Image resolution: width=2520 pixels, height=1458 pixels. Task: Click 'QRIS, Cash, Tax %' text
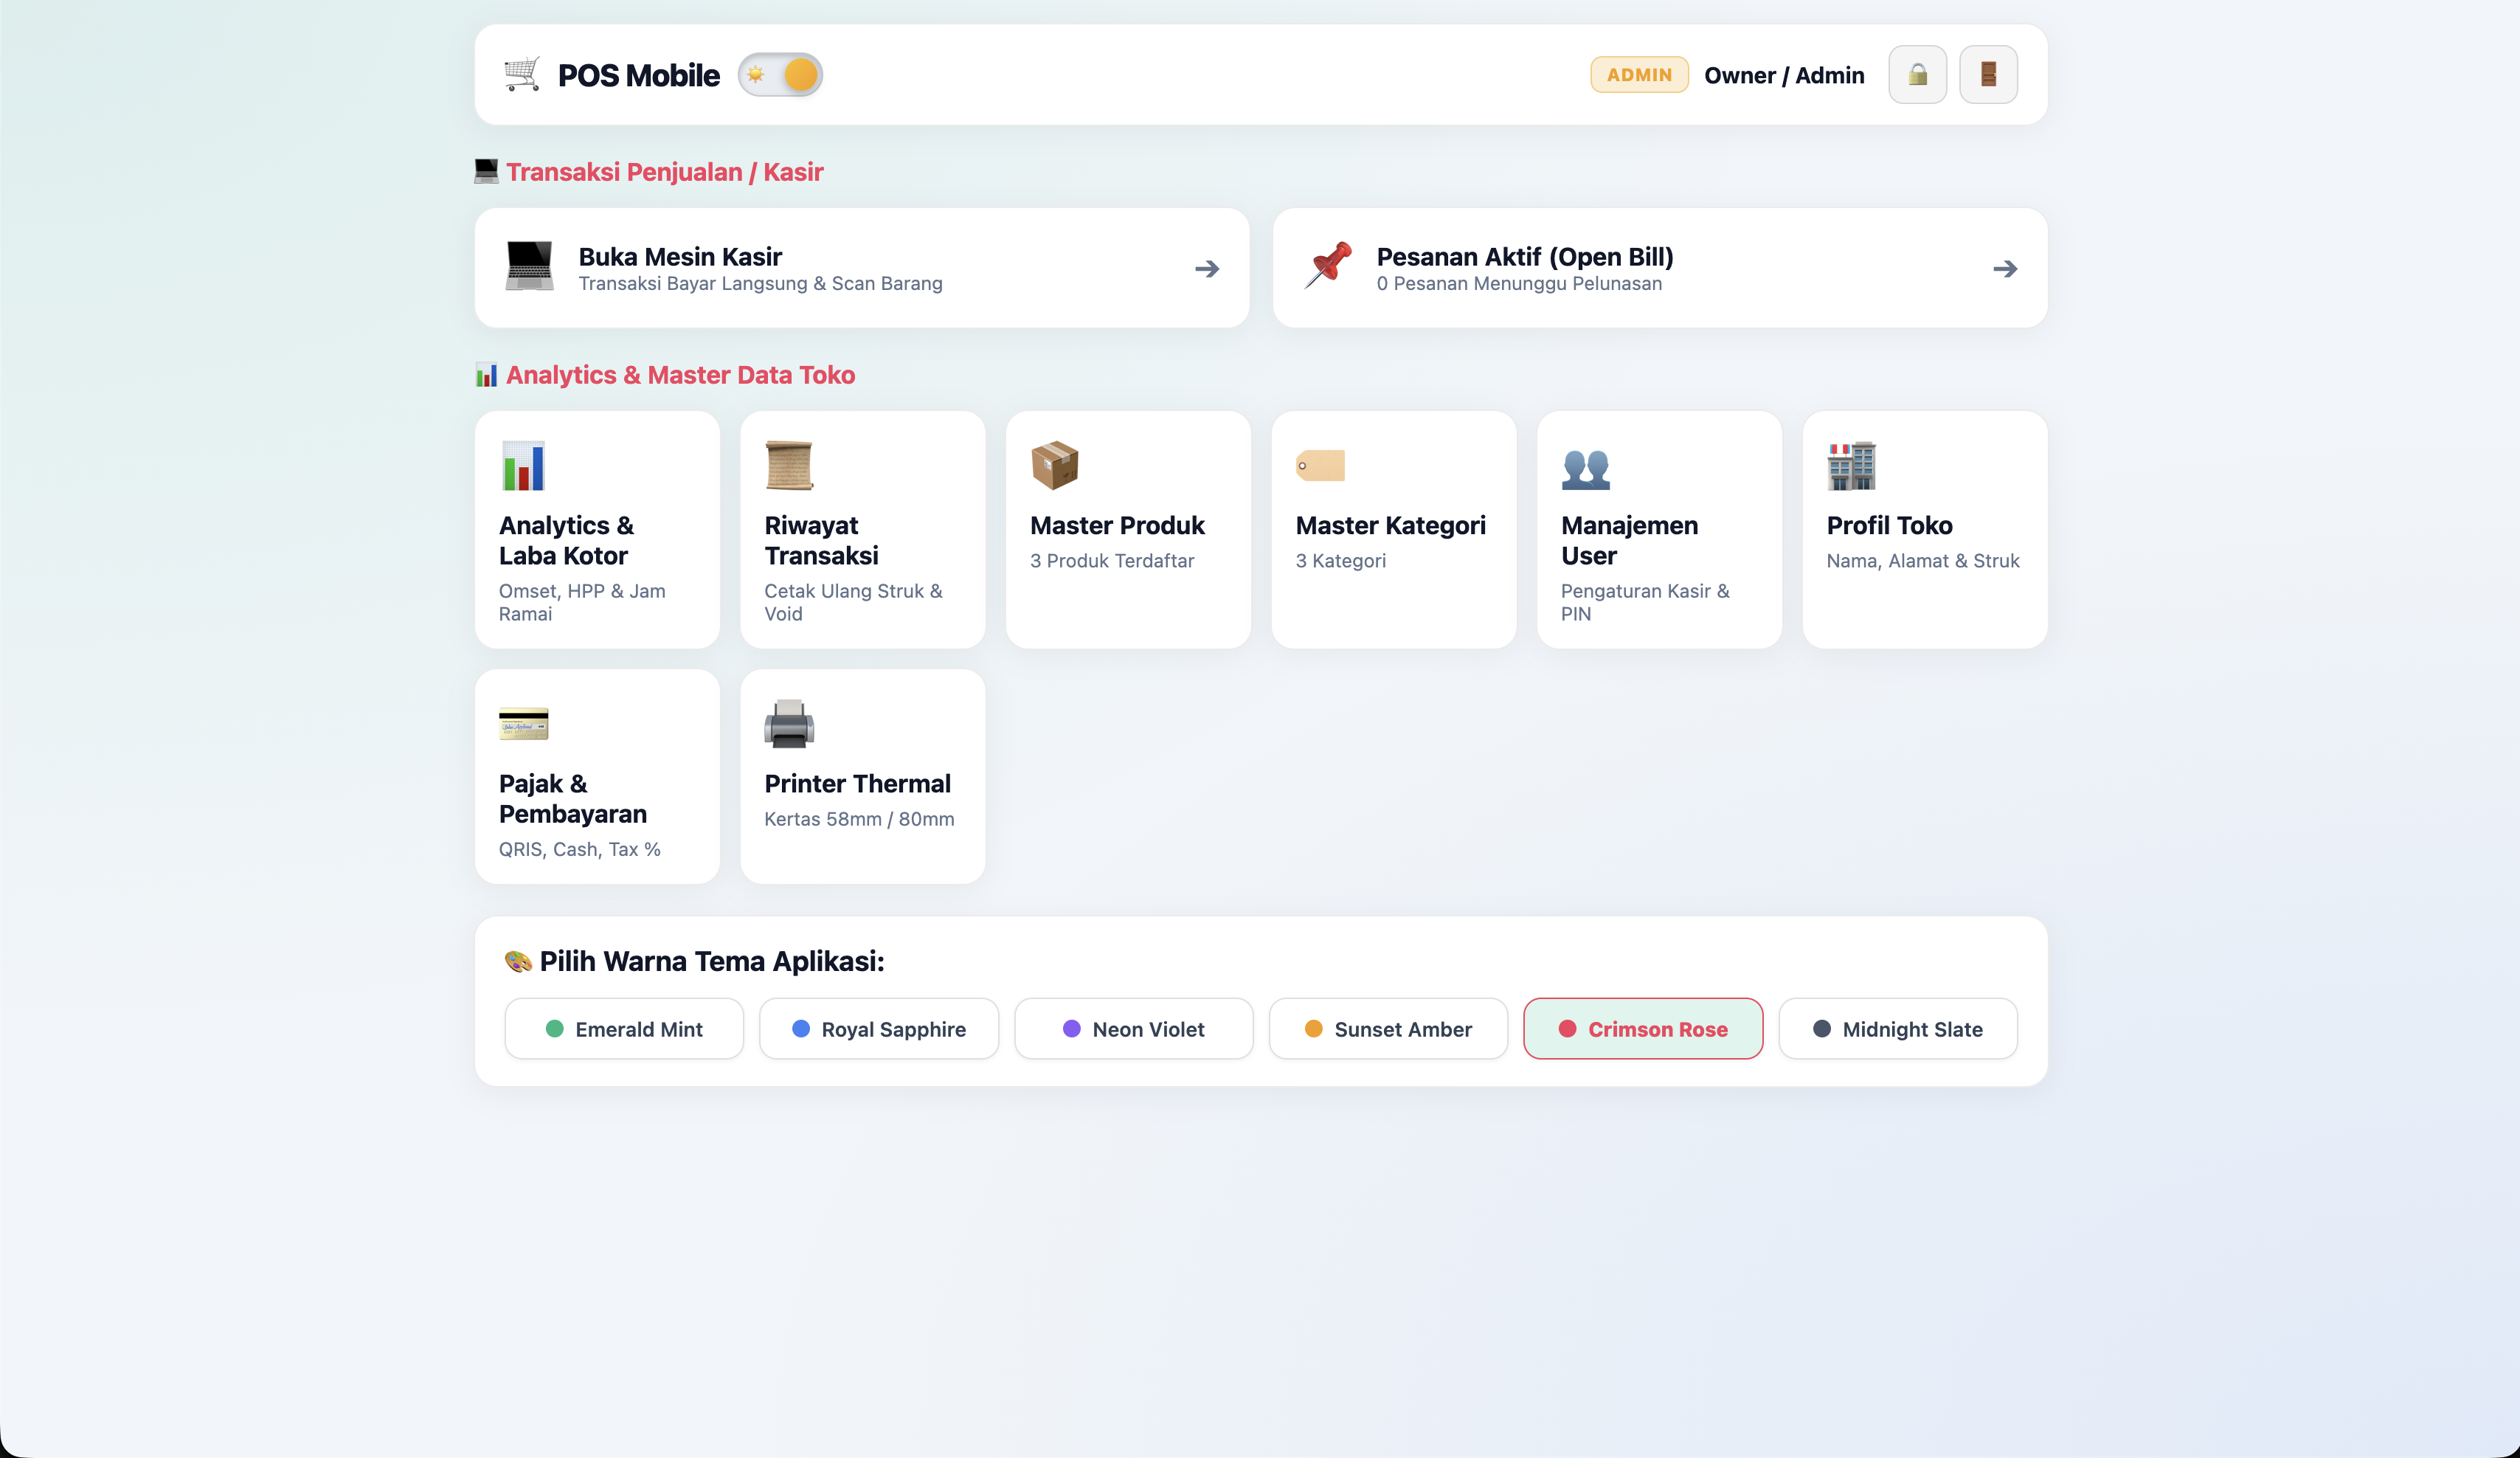[579, 849]
